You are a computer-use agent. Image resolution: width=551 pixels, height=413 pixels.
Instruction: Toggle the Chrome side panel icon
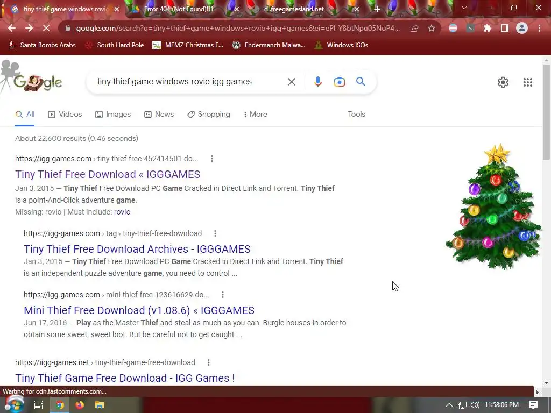[x=505, y=28]
